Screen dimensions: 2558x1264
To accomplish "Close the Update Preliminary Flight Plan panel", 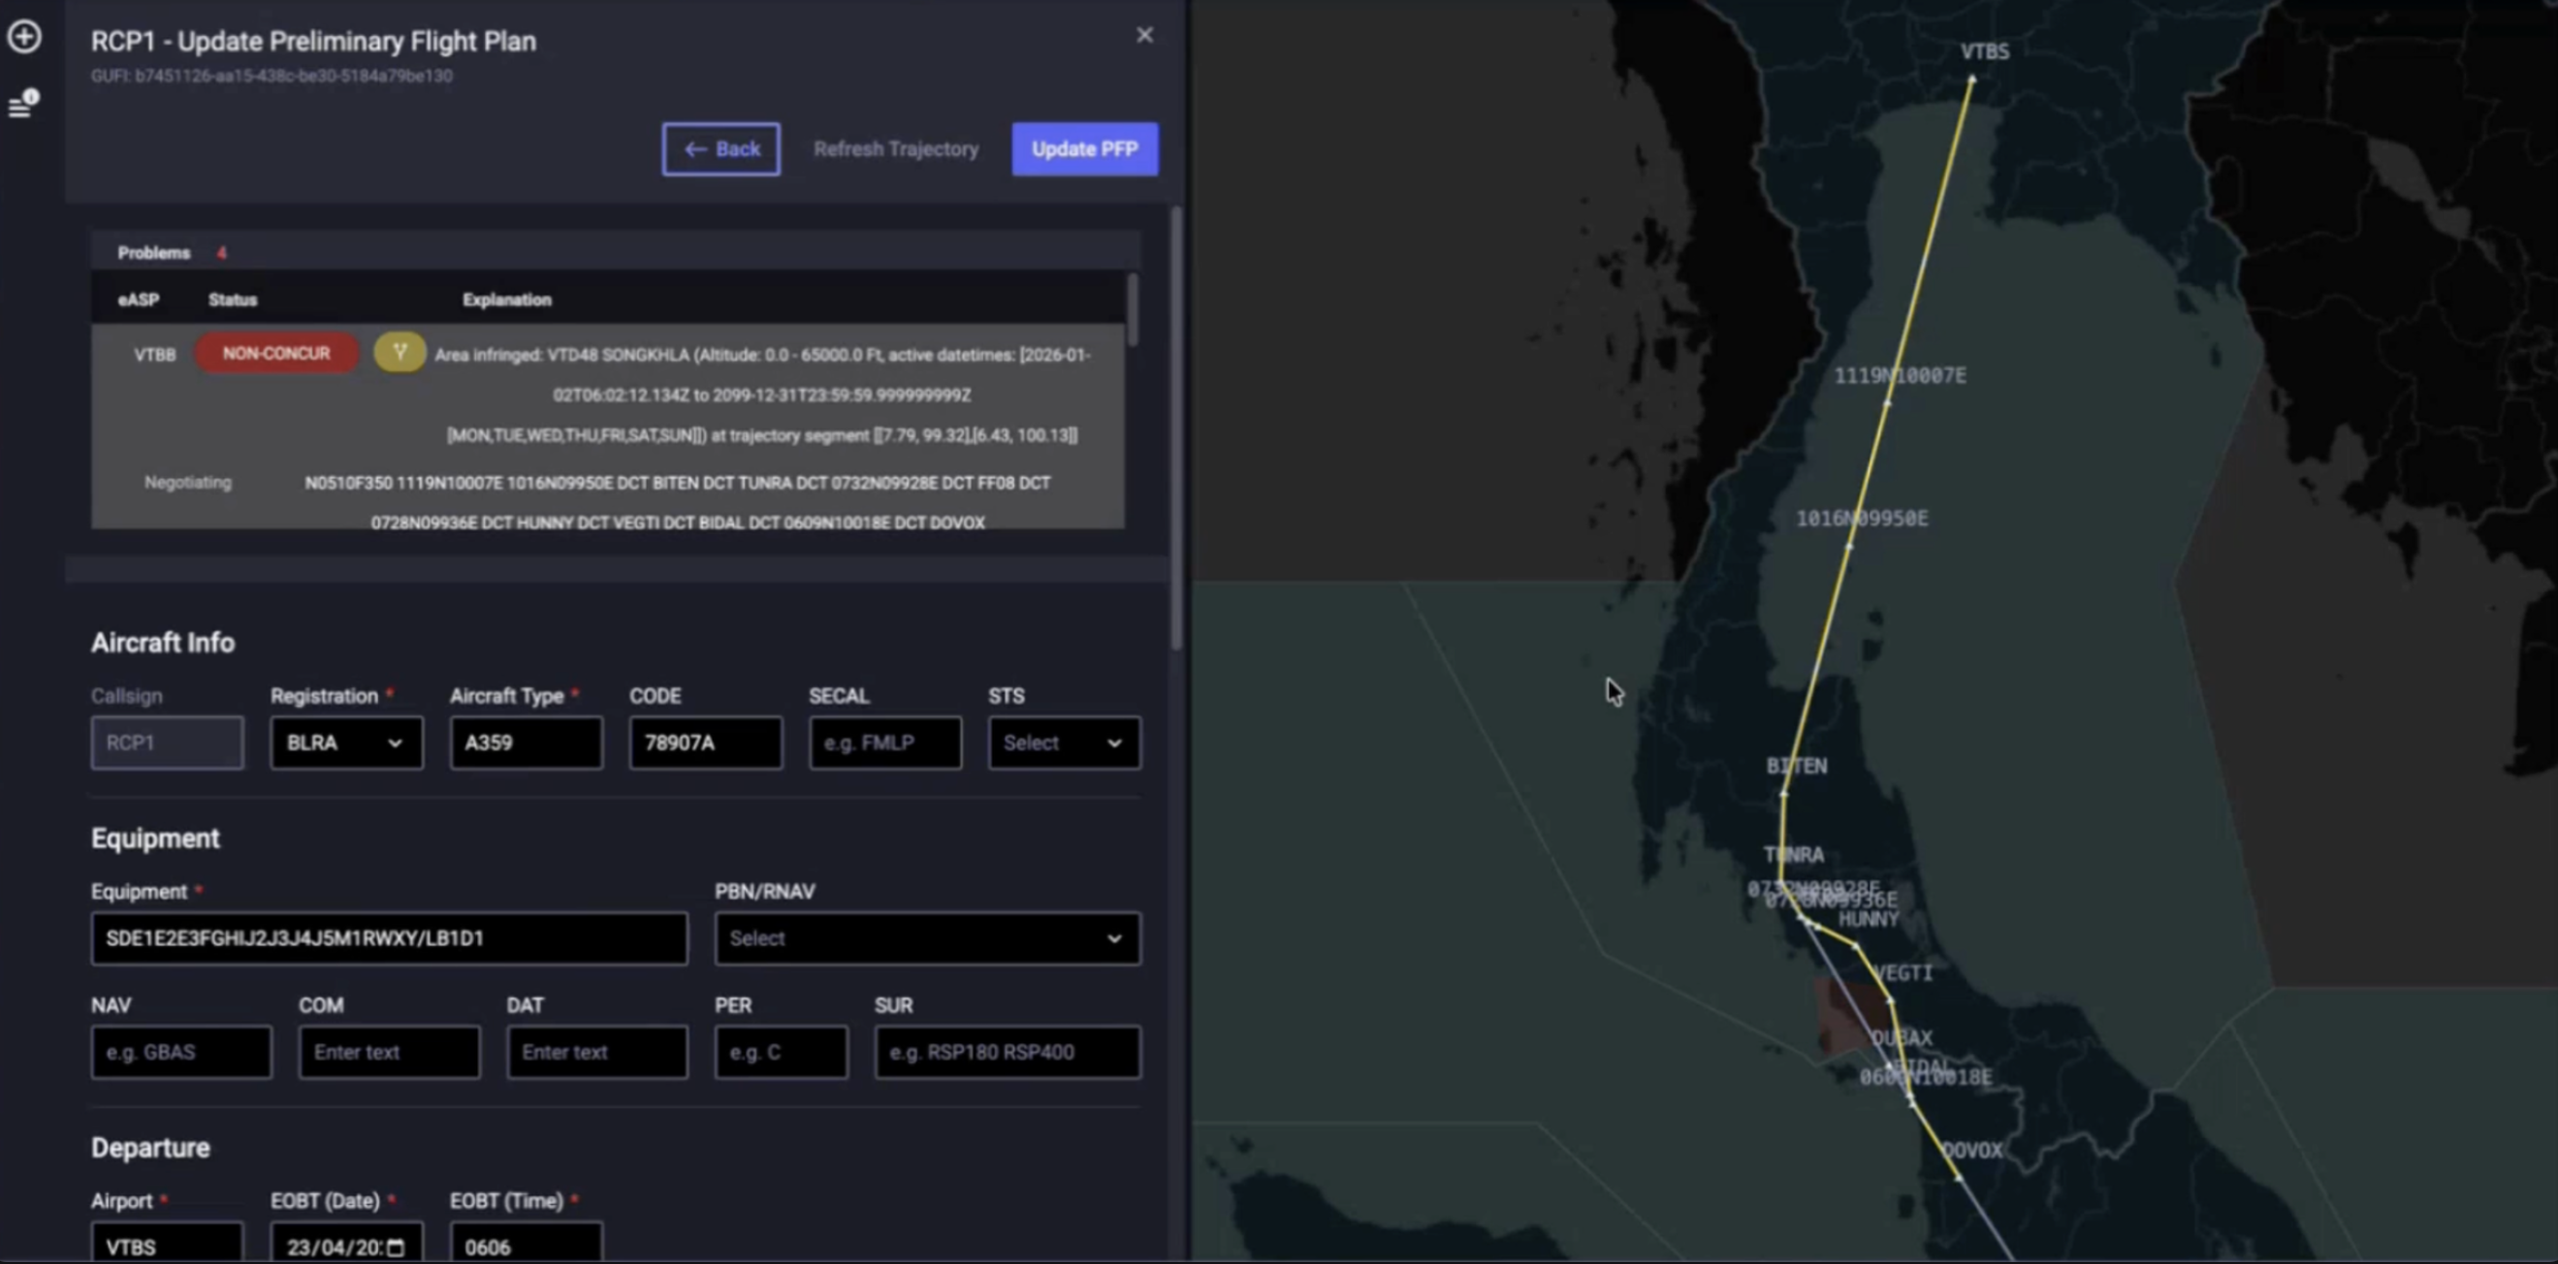I will point(1144,35).
